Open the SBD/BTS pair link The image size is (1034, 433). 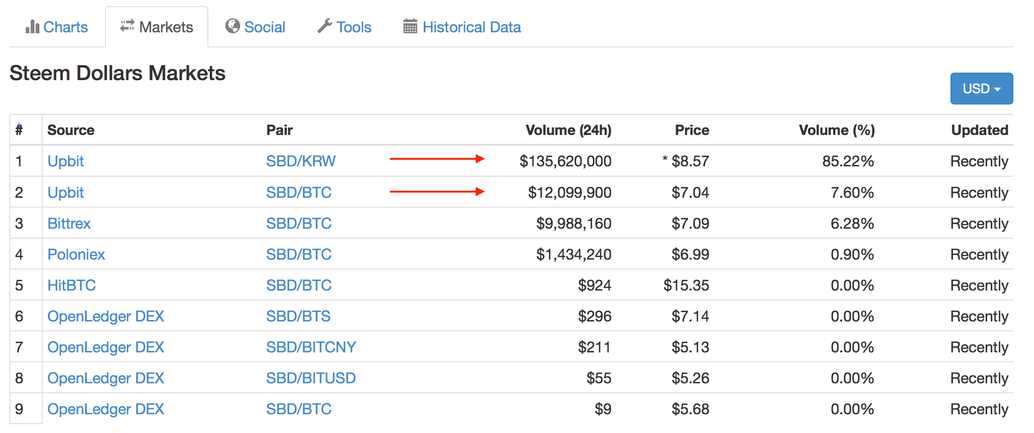(298, 316)
